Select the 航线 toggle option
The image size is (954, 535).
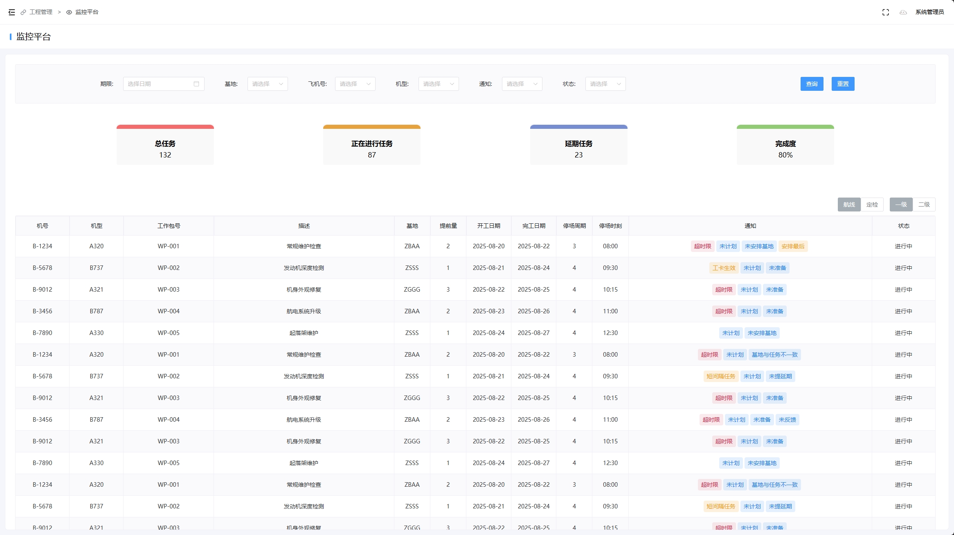[849, 205]
